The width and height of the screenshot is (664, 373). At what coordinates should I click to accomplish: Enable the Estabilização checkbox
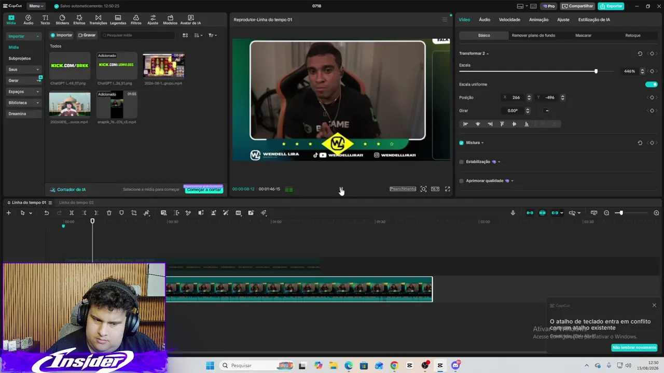[461, 162]
